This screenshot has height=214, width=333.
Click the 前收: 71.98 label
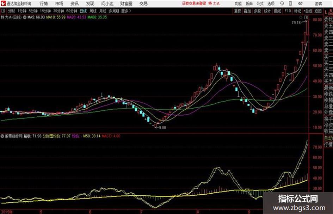32,136
